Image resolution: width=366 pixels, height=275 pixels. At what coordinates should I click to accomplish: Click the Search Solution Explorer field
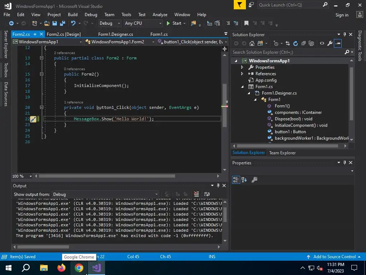click(x=288, y=52)
